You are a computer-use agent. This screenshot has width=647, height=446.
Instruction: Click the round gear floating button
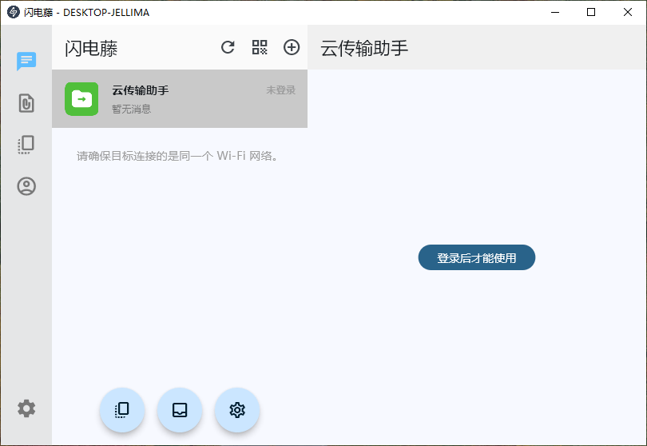pyautogui.click(x=237, y=410)
